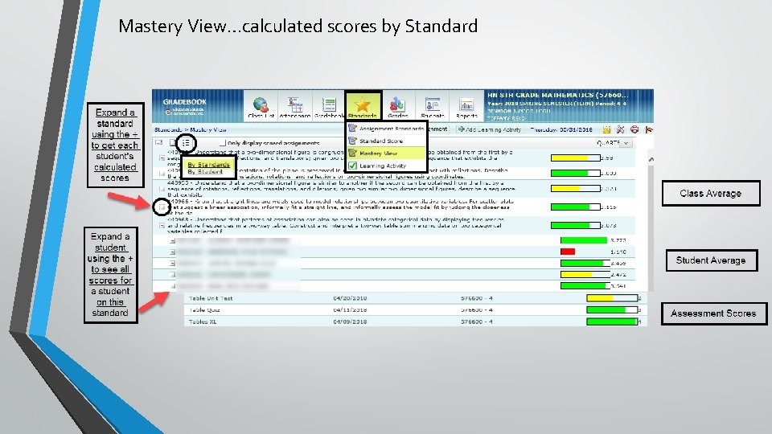Click the 2.472 student score value
The width and height of the screenshot is (772, 434).
pyautogui.click(x=618, y=275)
